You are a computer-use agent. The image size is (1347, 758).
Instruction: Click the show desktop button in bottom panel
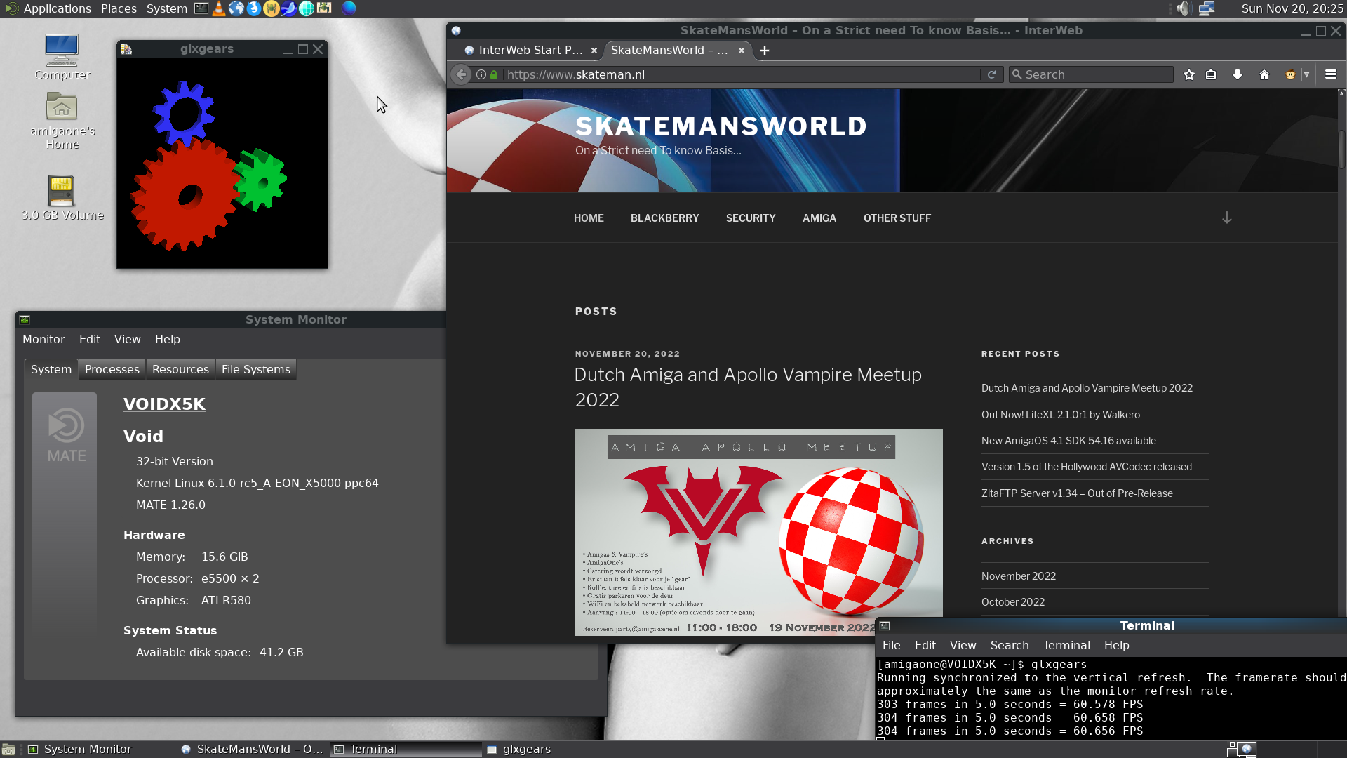coord(8,750)
